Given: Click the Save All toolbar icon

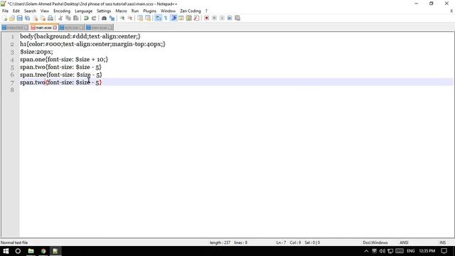Looking at the screenshot, I should [x=27, y=18].
